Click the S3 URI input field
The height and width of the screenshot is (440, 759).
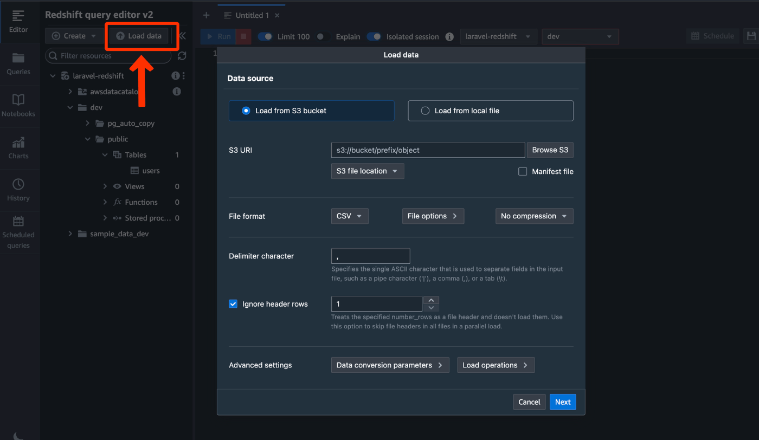(428, 150)
